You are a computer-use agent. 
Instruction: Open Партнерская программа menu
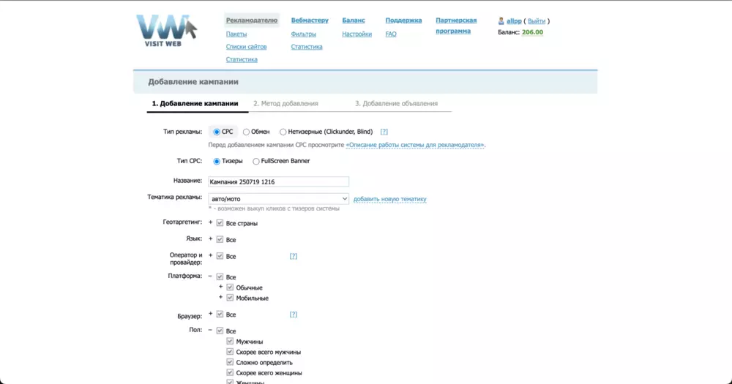[456, 26]
